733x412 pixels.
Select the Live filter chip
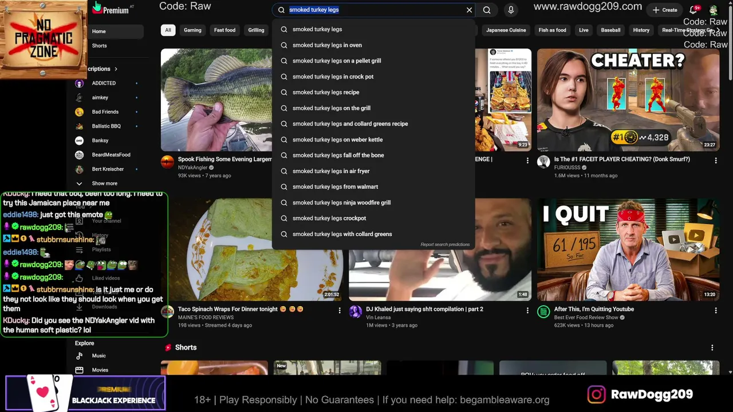[584, 30]
